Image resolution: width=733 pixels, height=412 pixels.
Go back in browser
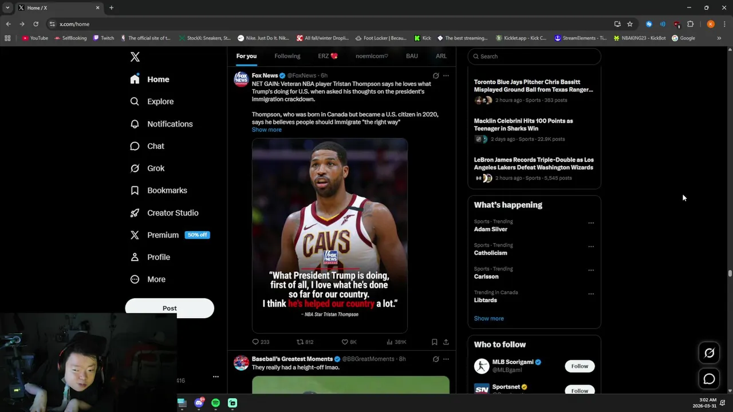(x=8, y=24)
